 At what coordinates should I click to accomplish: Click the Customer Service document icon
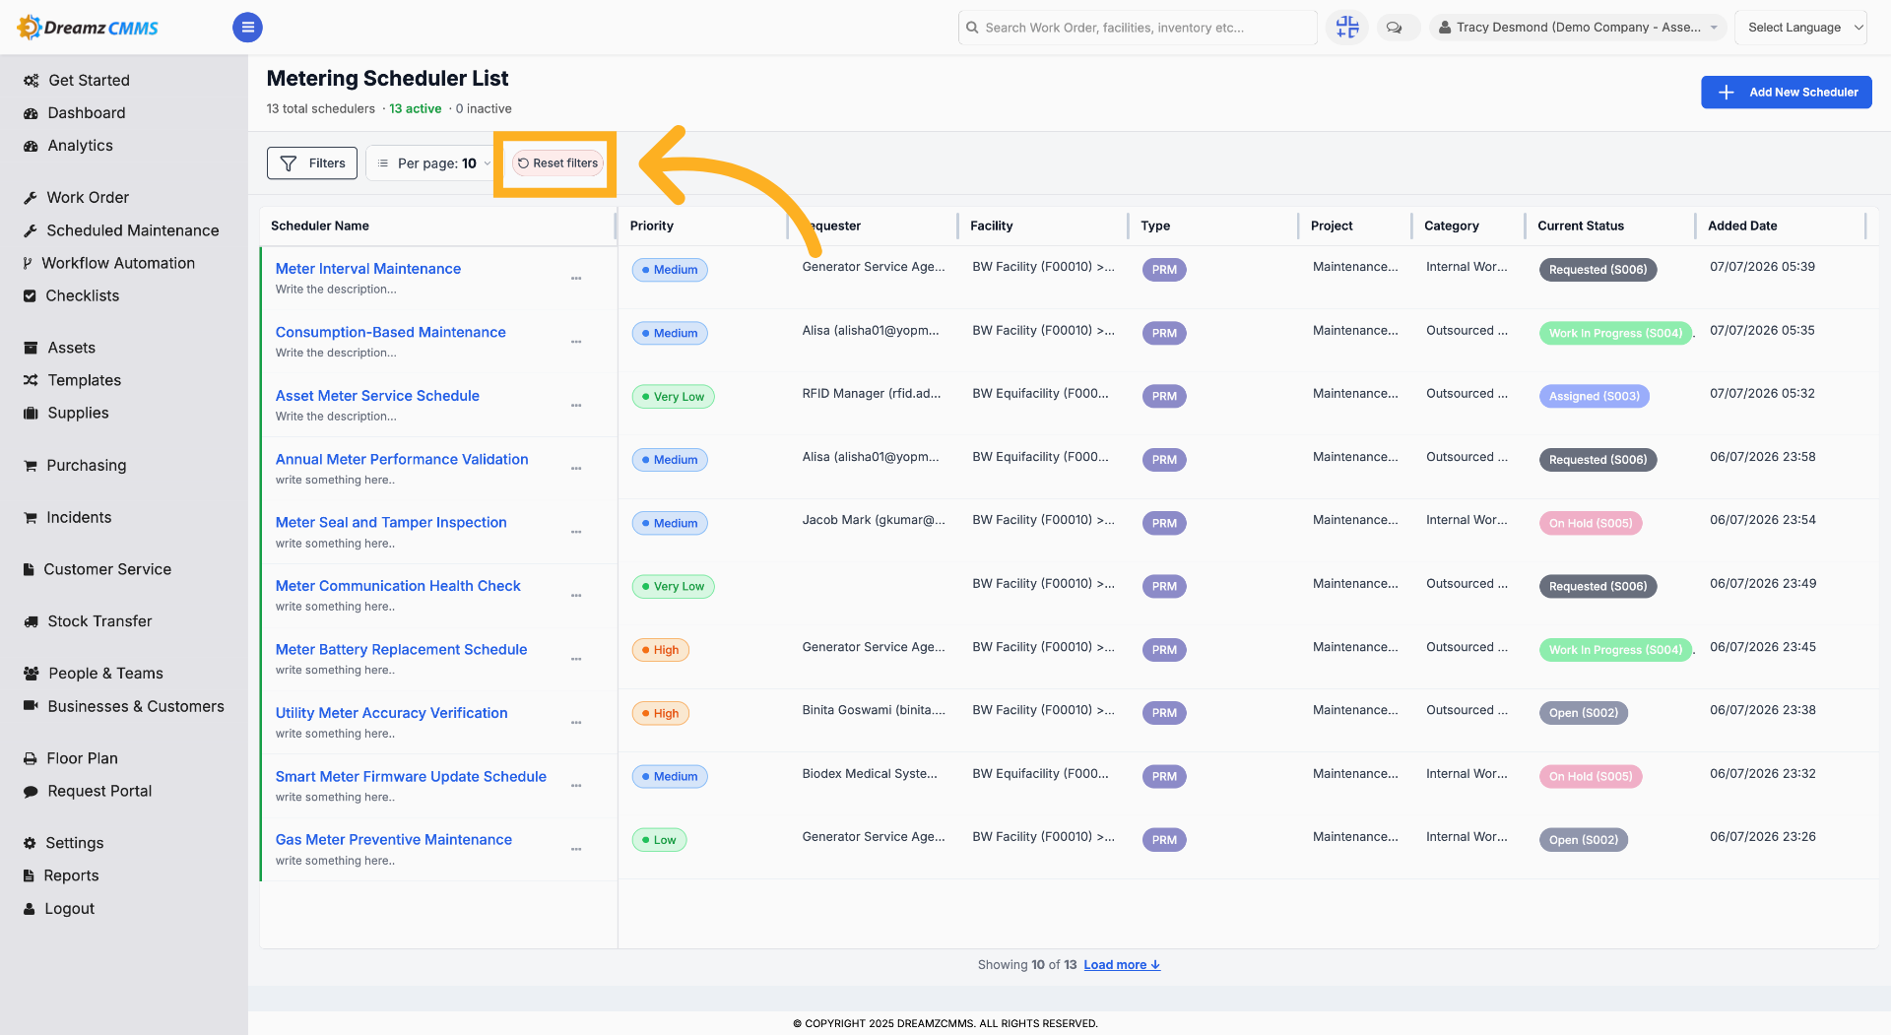point(29,569)
